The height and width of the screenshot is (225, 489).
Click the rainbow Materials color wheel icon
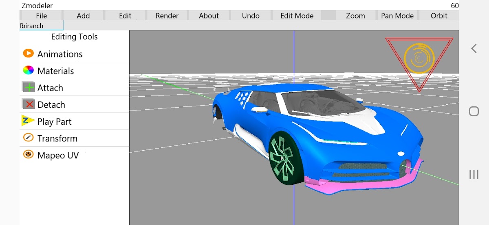pos(28,70)
